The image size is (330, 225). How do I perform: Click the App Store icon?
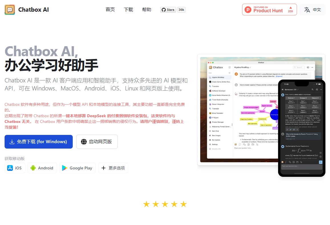pyautogui.click(x=10, y=168)
